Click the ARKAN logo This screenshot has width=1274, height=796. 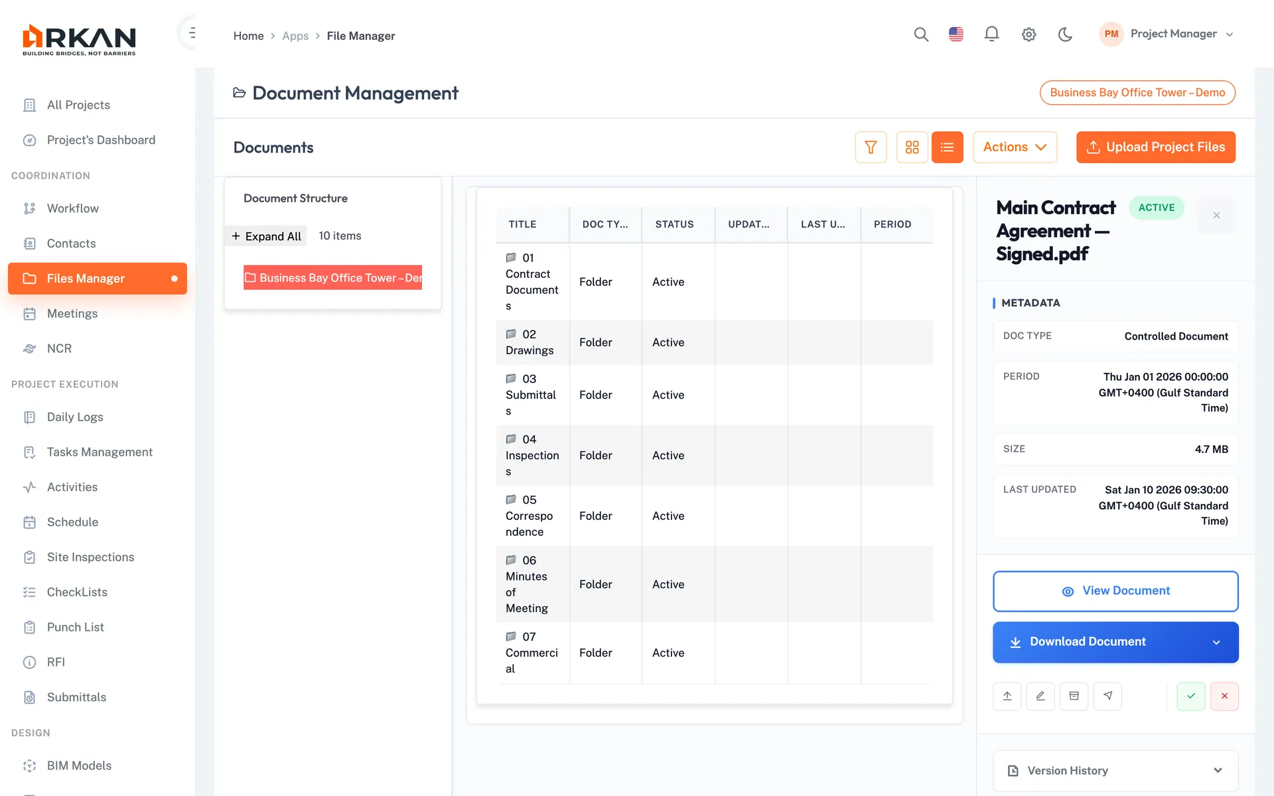(x=79, y=40)
